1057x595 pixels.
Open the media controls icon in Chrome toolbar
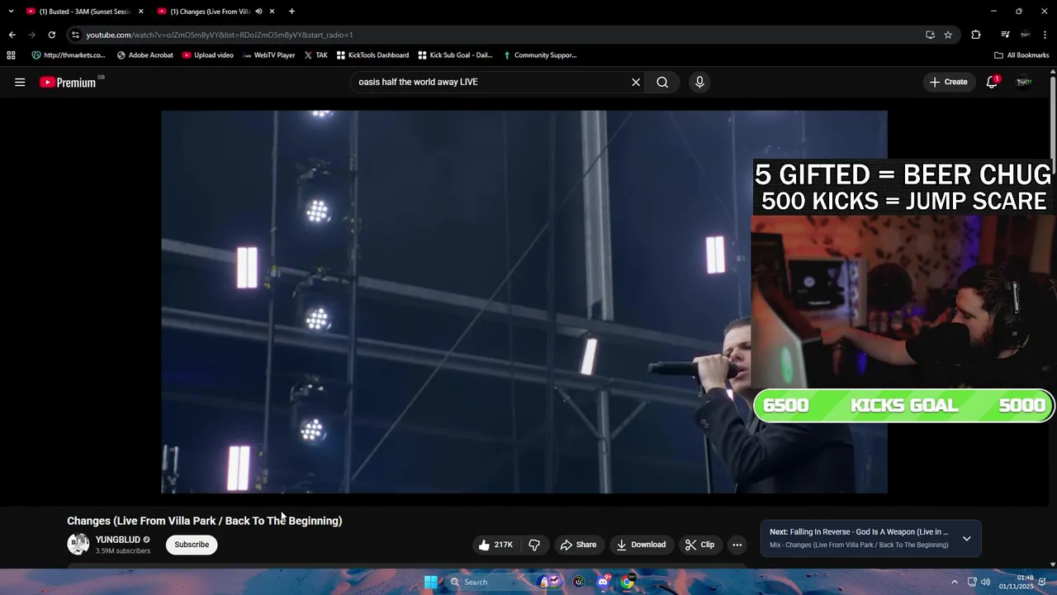tap(1005, 35)
